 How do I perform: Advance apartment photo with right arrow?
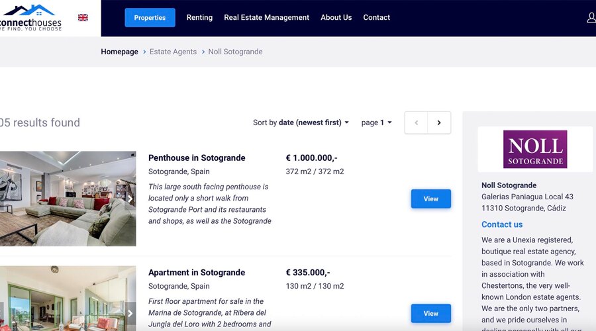[x=130, y=313]
